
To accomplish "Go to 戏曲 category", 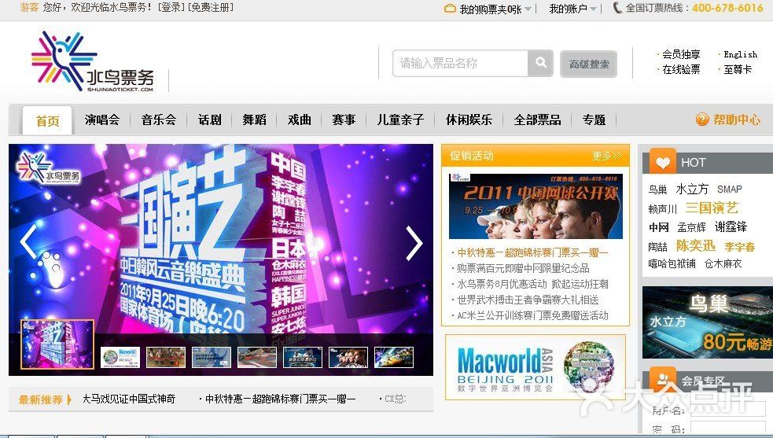I will [300, 120].
